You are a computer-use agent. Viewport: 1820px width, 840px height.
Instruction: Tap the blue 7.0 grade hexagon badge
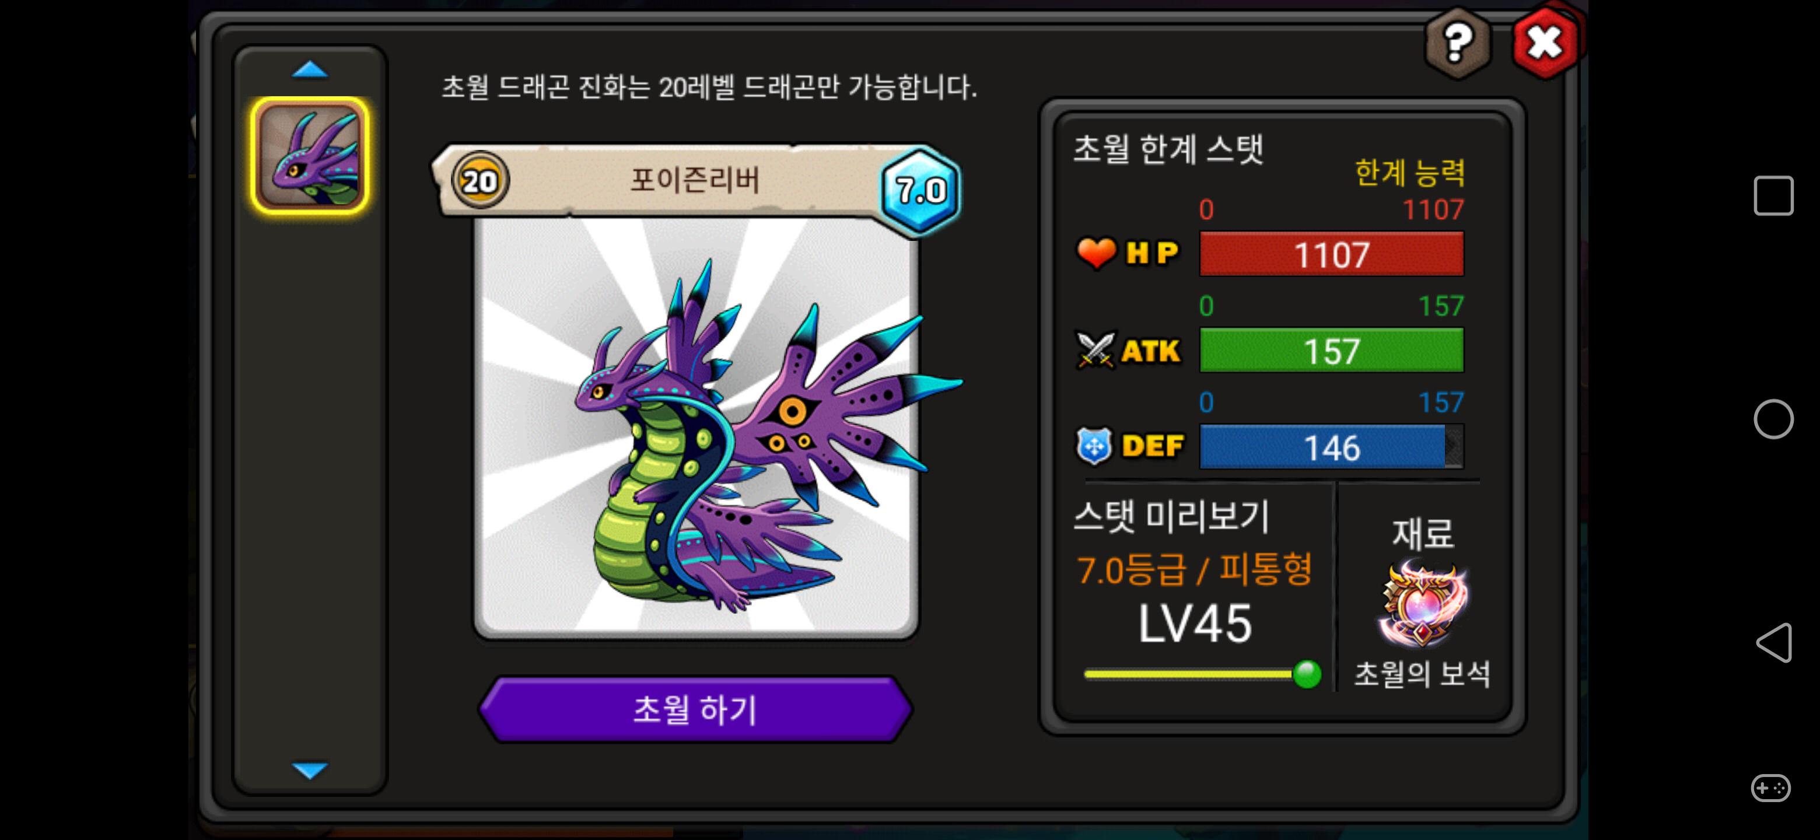pos(920,190)
